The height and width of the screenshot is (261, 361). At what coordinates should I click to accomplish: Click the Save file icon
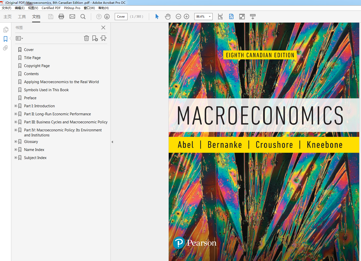pos(51,17)
